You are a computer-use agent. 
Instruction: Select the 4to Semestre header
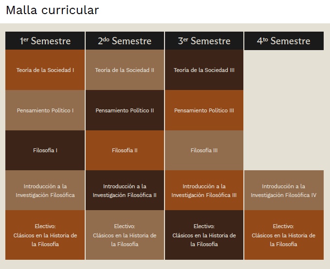(x=284, y=41)
